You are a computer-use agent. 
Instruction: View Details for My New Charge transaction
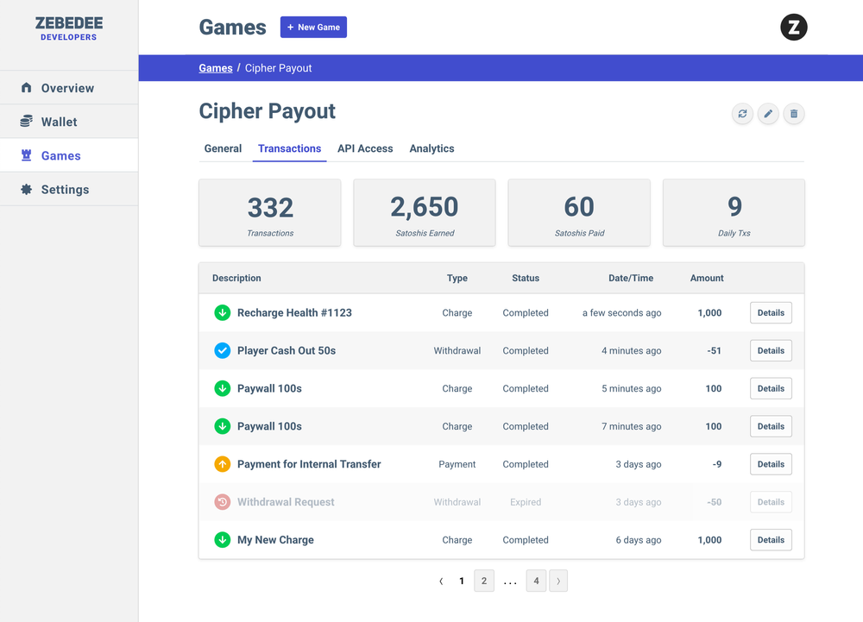[770, 539]
